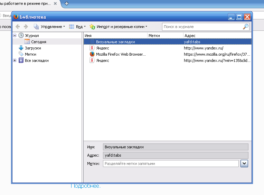Focus the Метки tags input field
264x195 pixels.
point(171,164)
